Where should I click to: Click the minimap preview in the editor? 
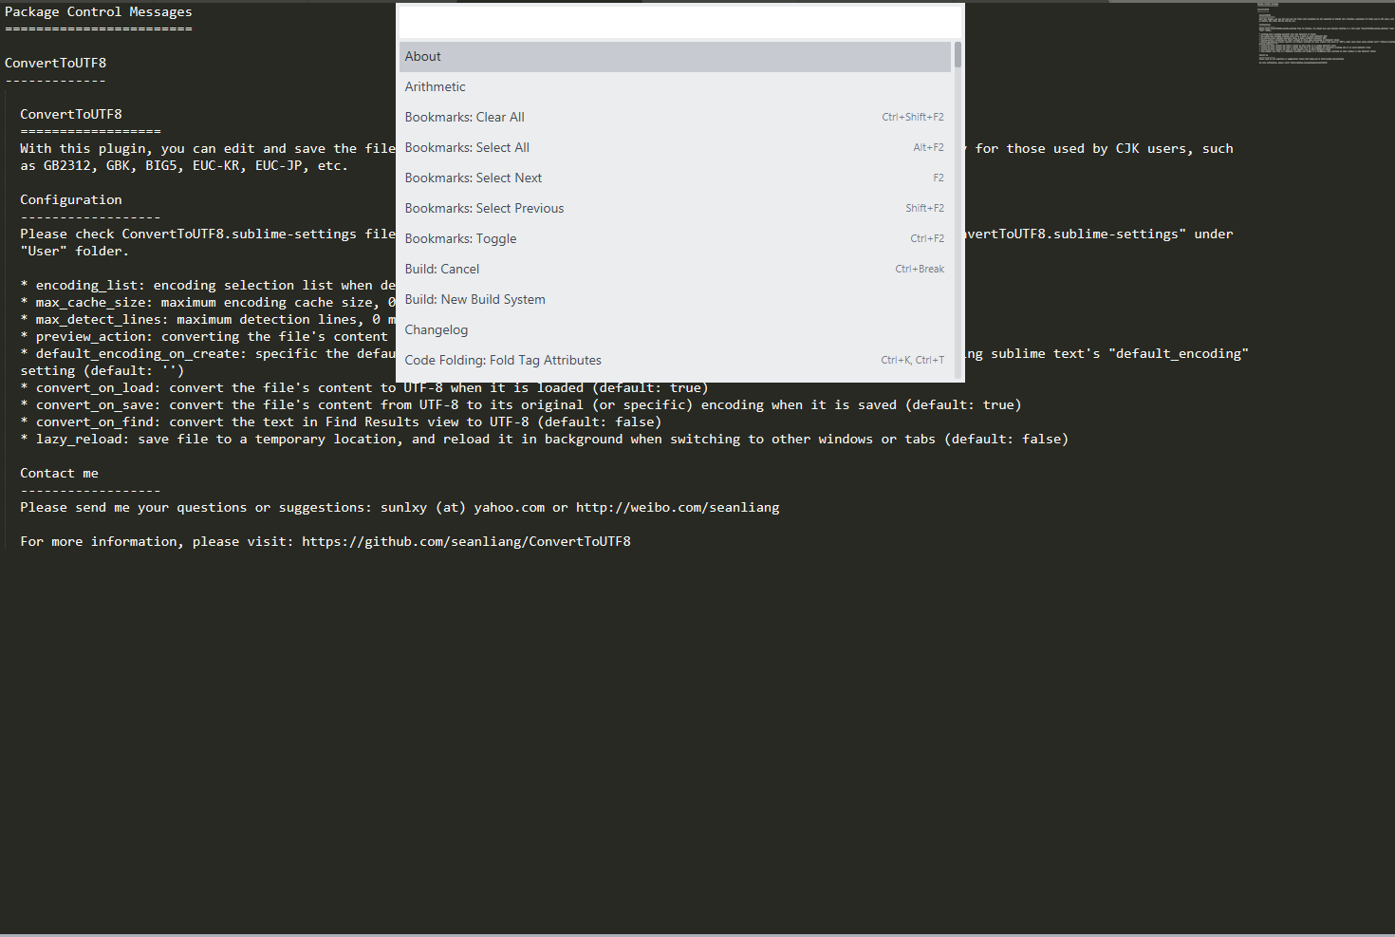(x=1326, y=33)
